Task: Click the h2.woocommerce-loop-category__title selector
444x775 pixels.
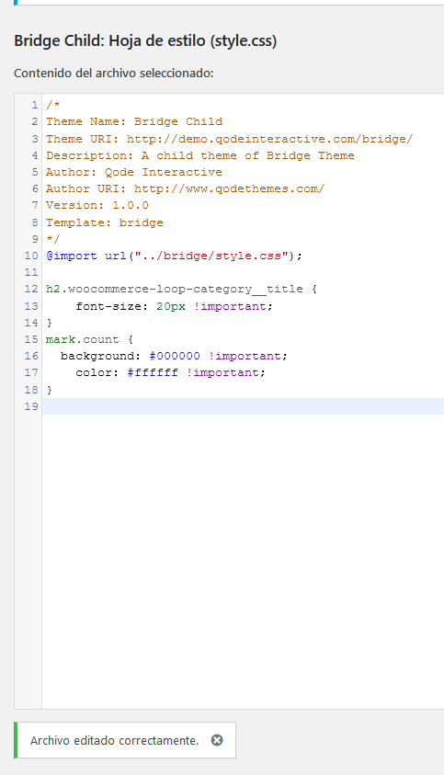Action: [x=174, y=289]
